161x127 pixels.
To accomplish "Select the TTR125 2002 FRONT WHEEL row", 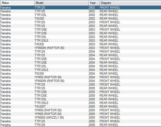I will coord(81,8).
